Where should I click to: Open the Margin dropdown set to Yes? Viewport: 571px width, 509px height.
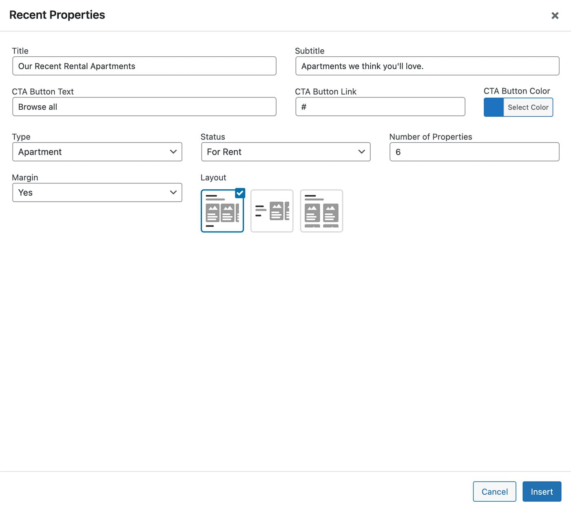pos(97,193)
